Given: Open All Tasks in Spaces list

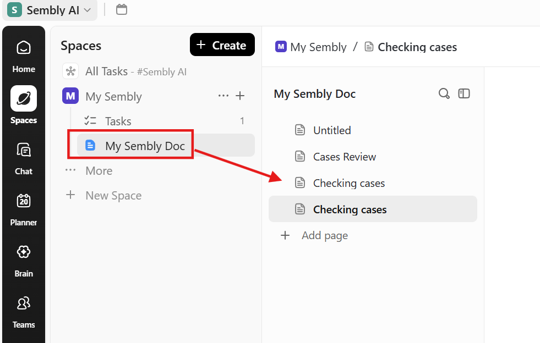Looking at the screenshot, I should [x=106, y=71].
